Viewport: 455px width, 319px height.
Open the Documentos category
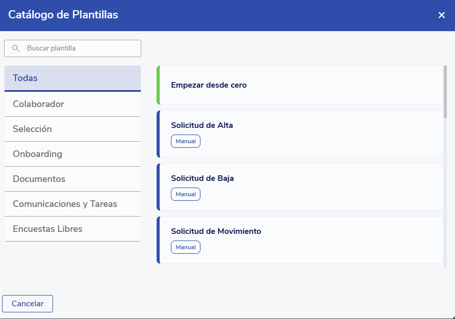tap(72, 179)
